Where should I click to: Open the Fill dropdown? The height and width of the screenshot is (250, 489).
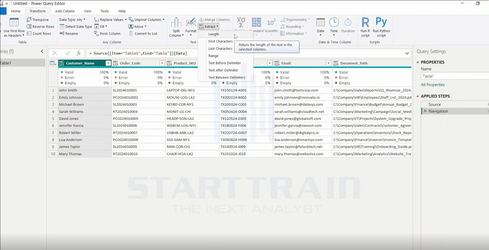(101, 26)
